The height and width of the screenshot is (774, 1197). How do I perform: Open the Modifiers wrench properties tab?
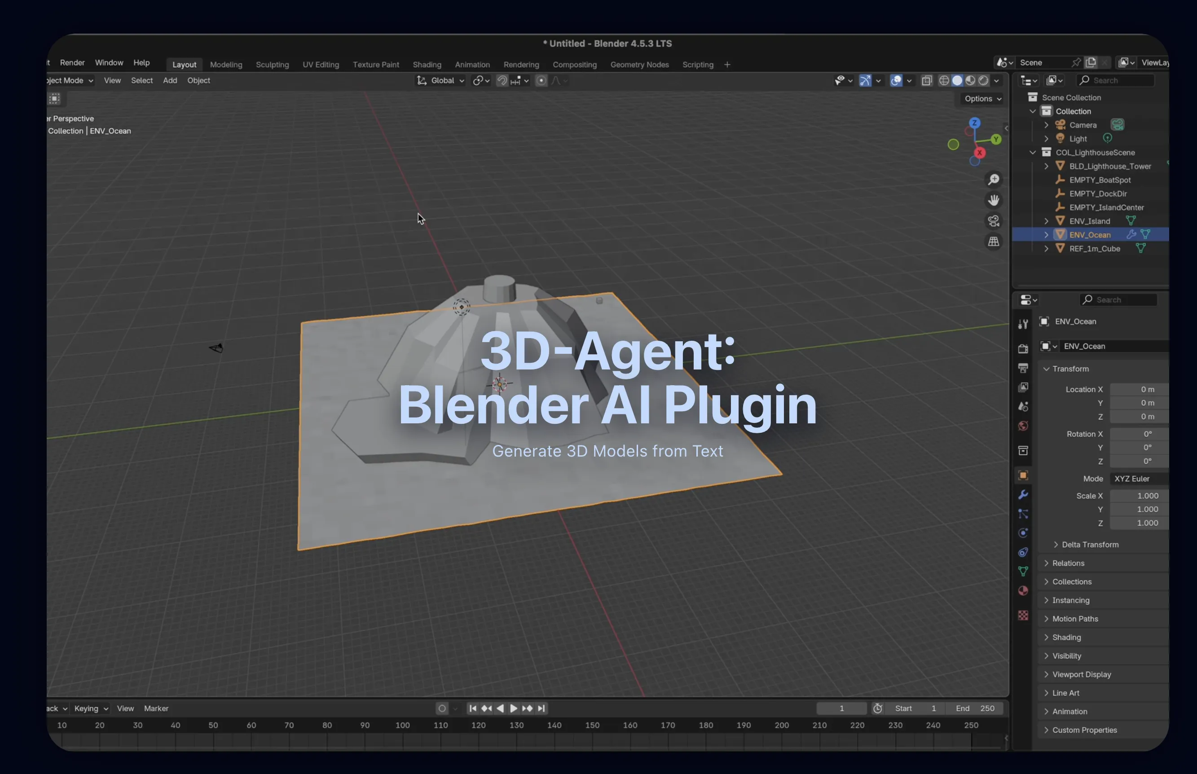[x=1023, y=495]
